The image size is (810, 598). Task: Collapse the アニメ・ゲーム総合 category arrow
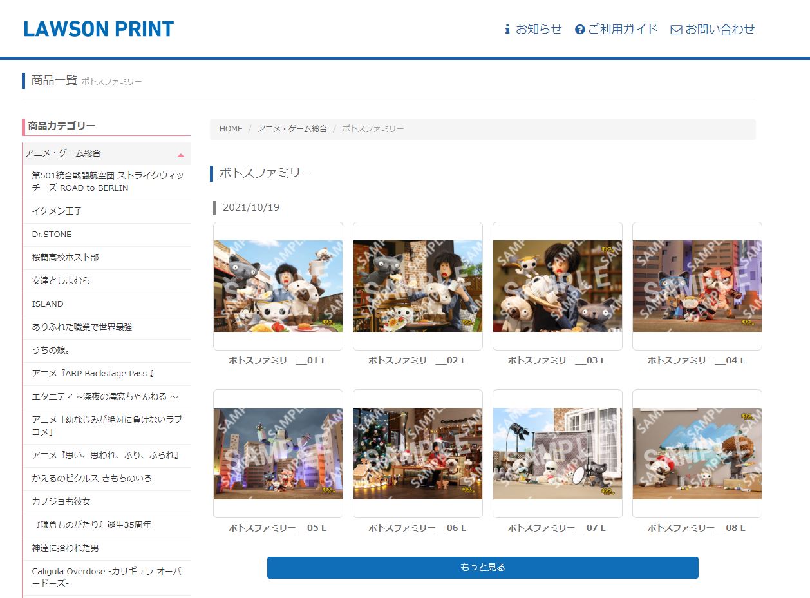181,155
